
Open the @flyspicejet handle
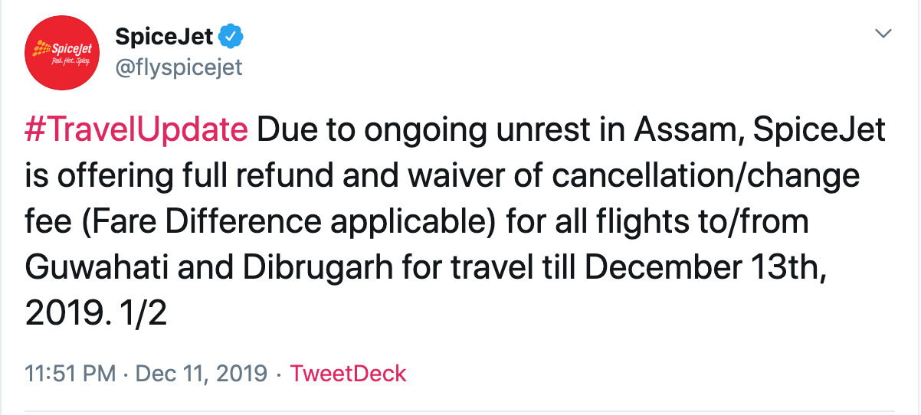(x=178, y=67)
